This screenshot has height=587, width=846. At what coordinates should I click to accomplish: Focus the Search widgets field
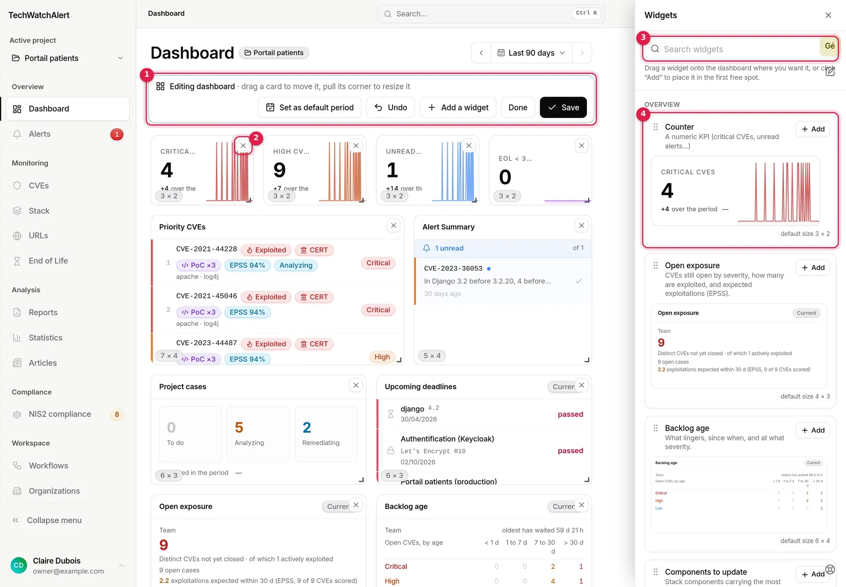point(740,49)
